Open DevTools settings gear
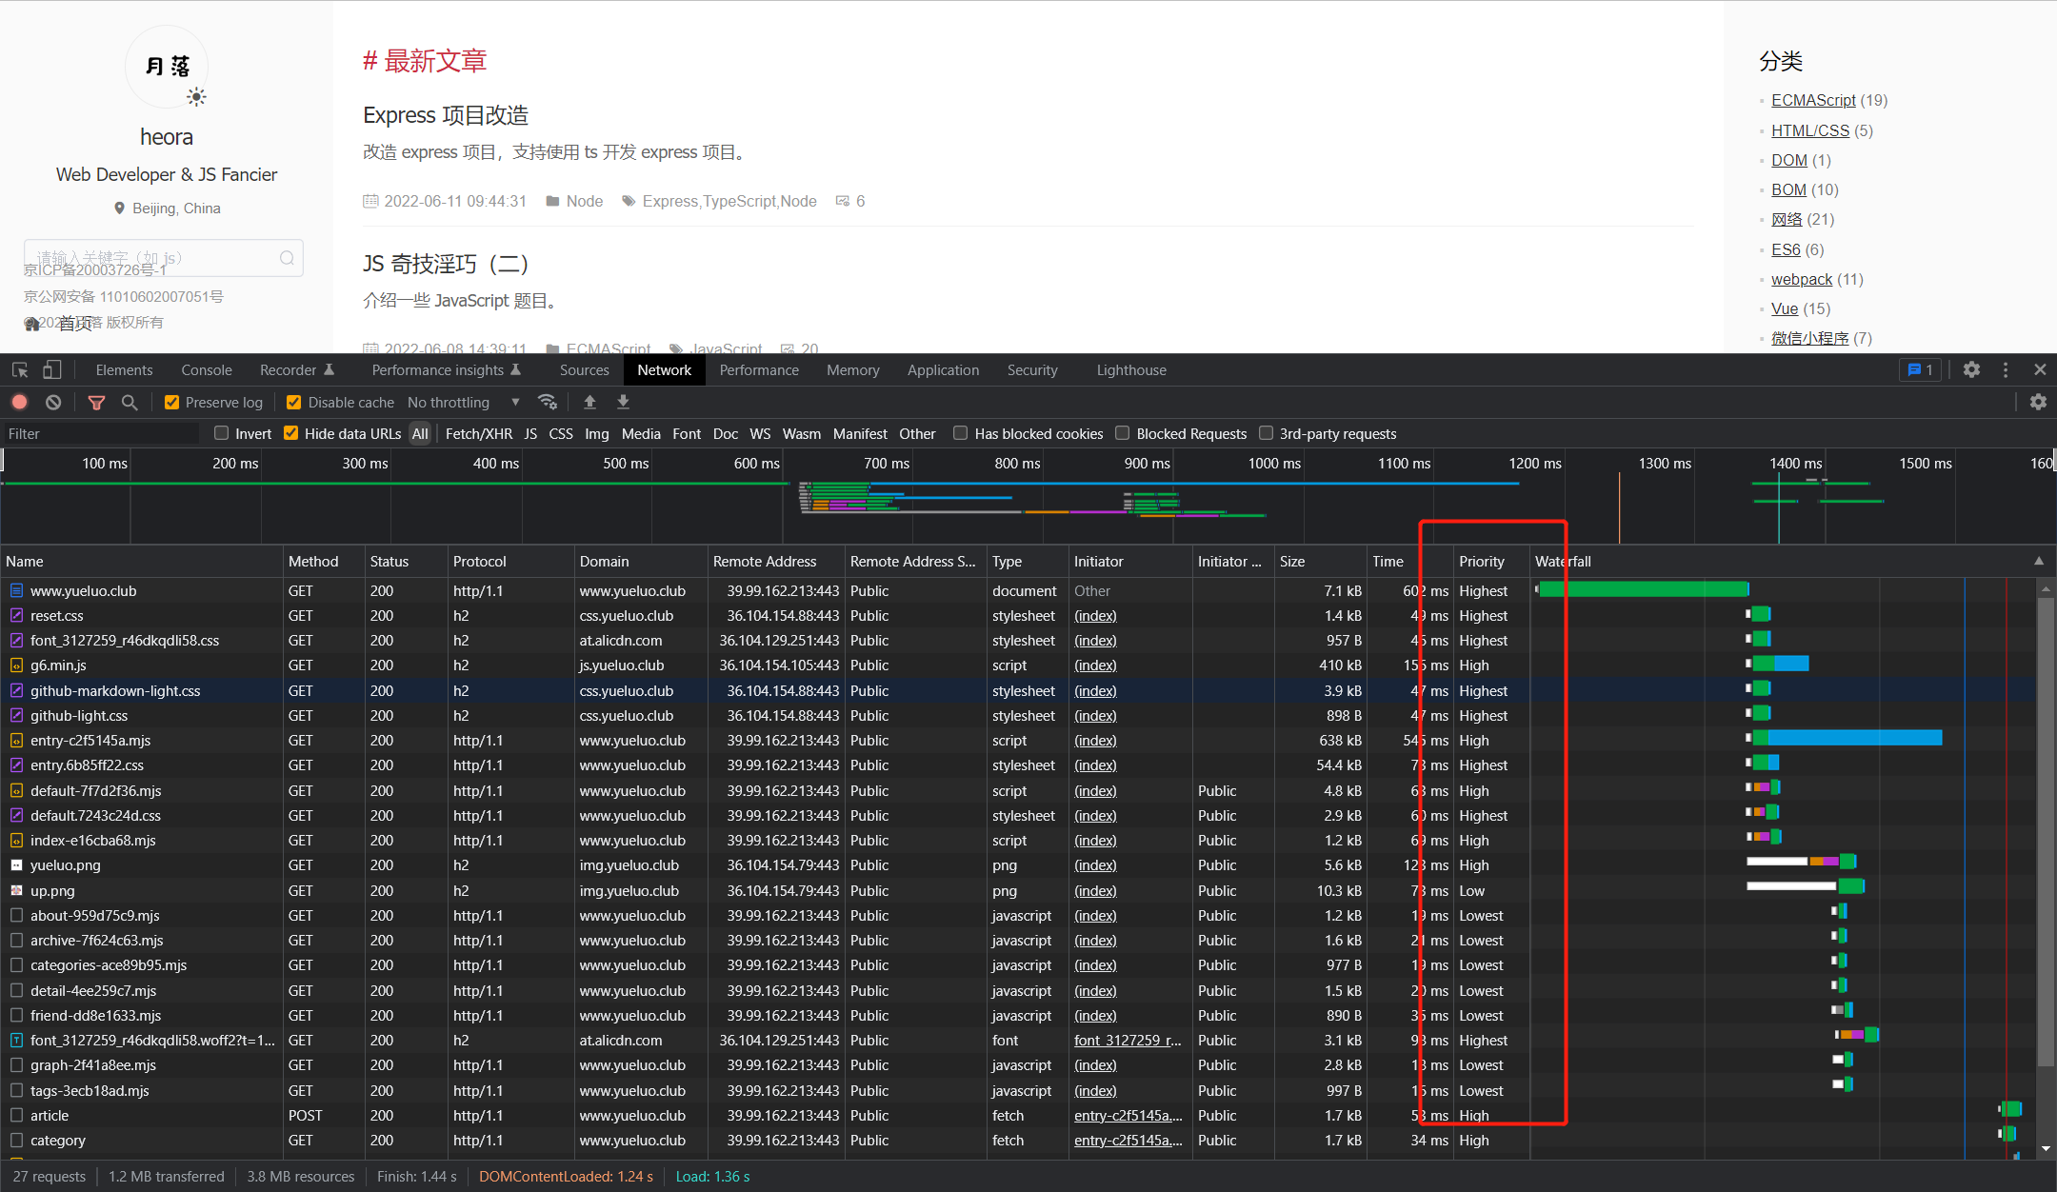Screen dimensions: 2057x1192 tap(1971, 370)
